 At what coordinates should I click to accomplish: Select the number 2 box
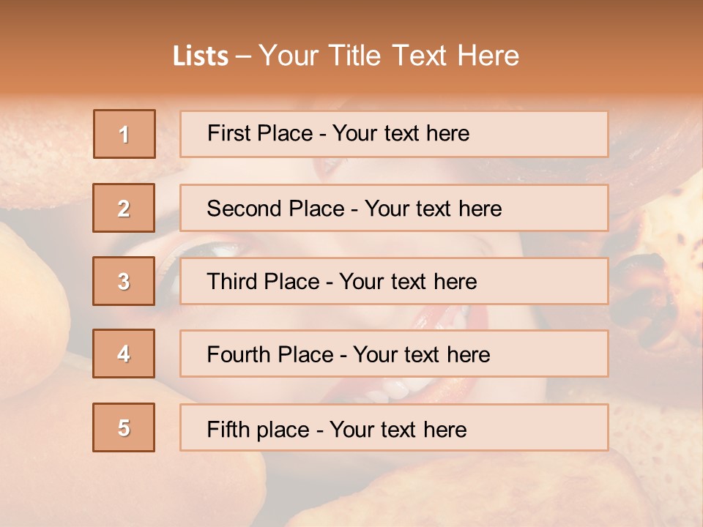point(124,208)
